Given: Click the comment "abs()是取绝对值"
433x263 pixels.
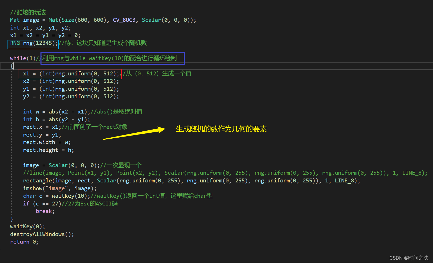Looking at the screenshot, I should point(120,111).
